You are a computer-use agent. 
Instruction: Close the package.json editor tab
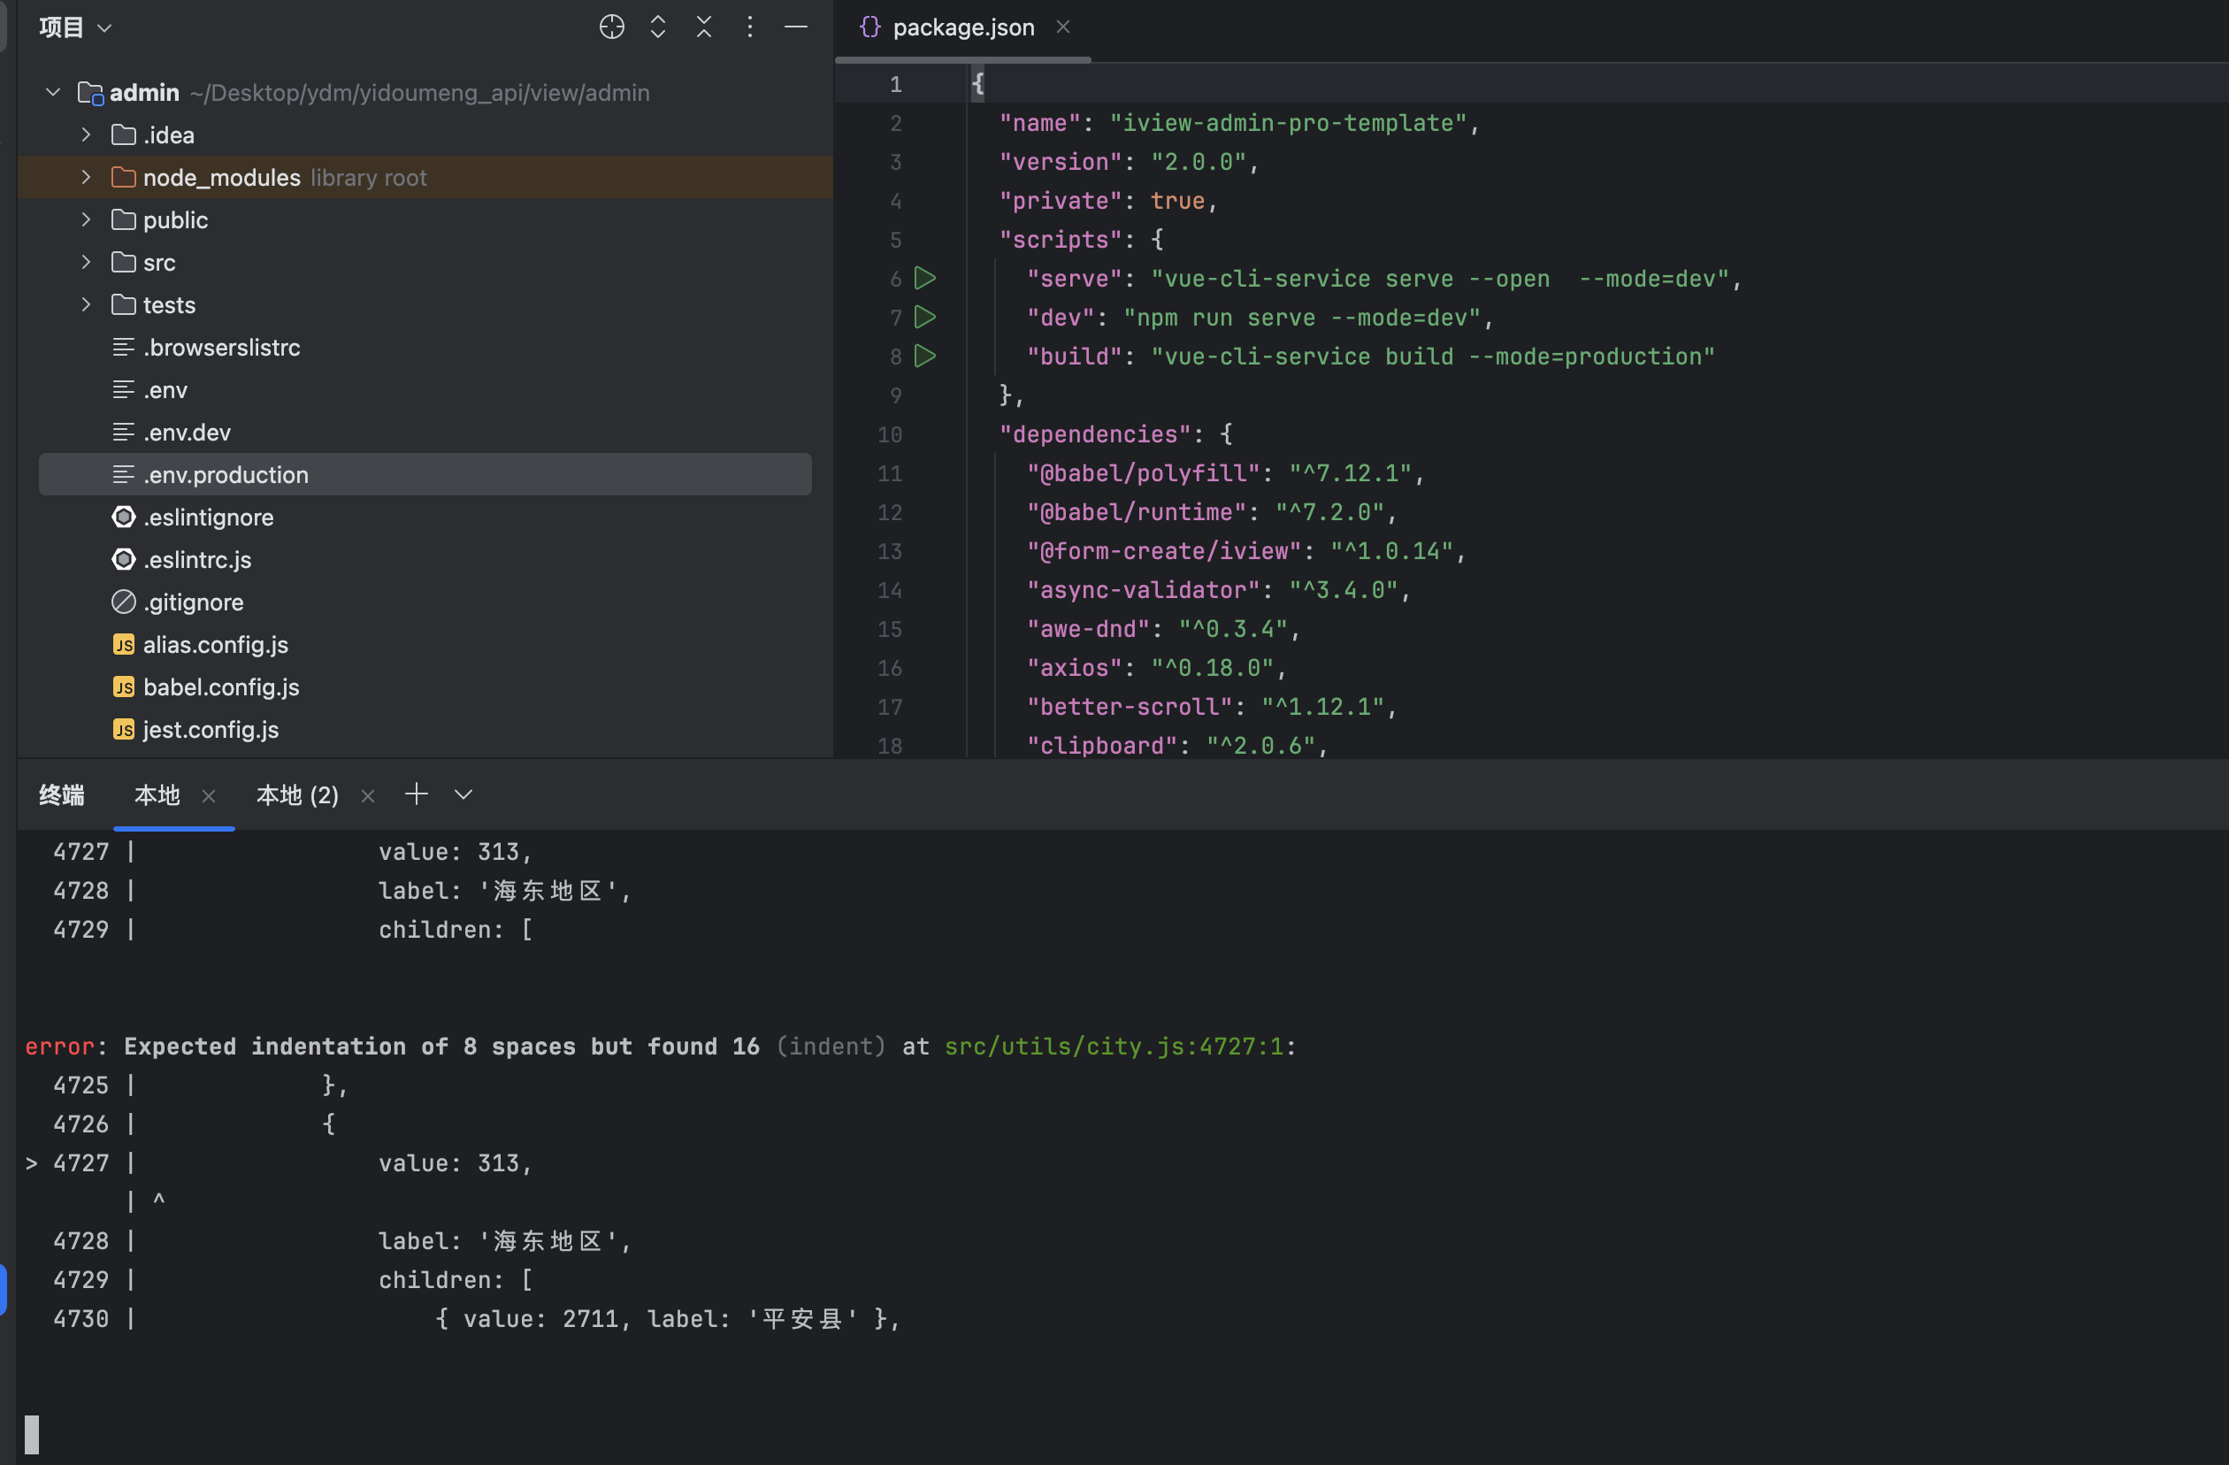click(x=1063, y=27)
